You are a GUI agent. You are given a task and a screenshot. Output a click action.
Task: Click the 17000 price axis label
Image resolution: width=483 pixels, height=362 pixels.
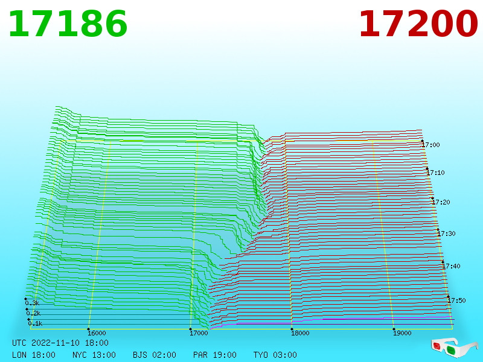tap(199, 333)
